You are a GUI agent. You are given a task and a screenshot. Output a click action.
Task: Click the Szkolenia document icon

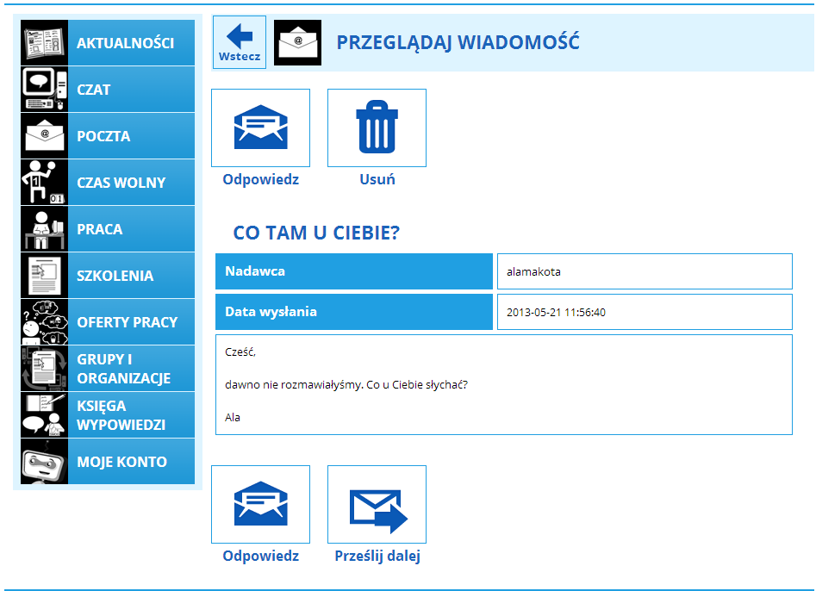click(44, 275)
